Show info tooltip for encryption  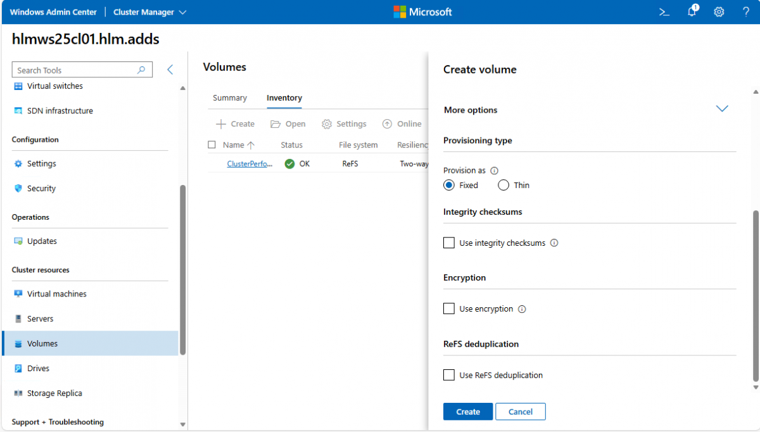(522, 309)
